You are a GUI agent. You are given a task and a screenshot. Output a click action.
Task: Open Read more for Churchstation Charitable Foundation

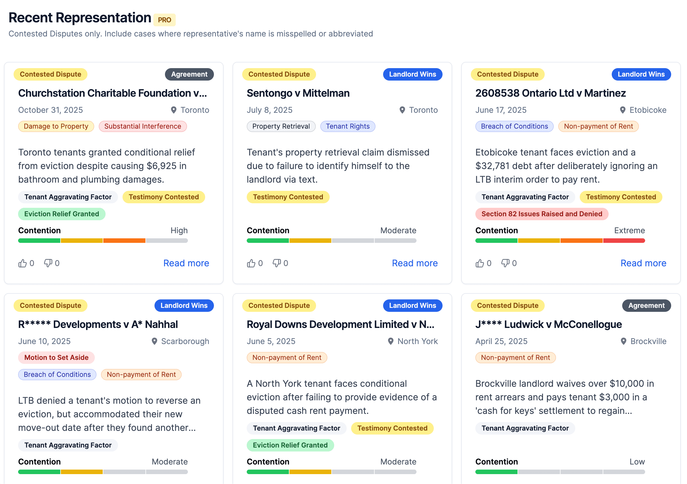coord(186,263)
